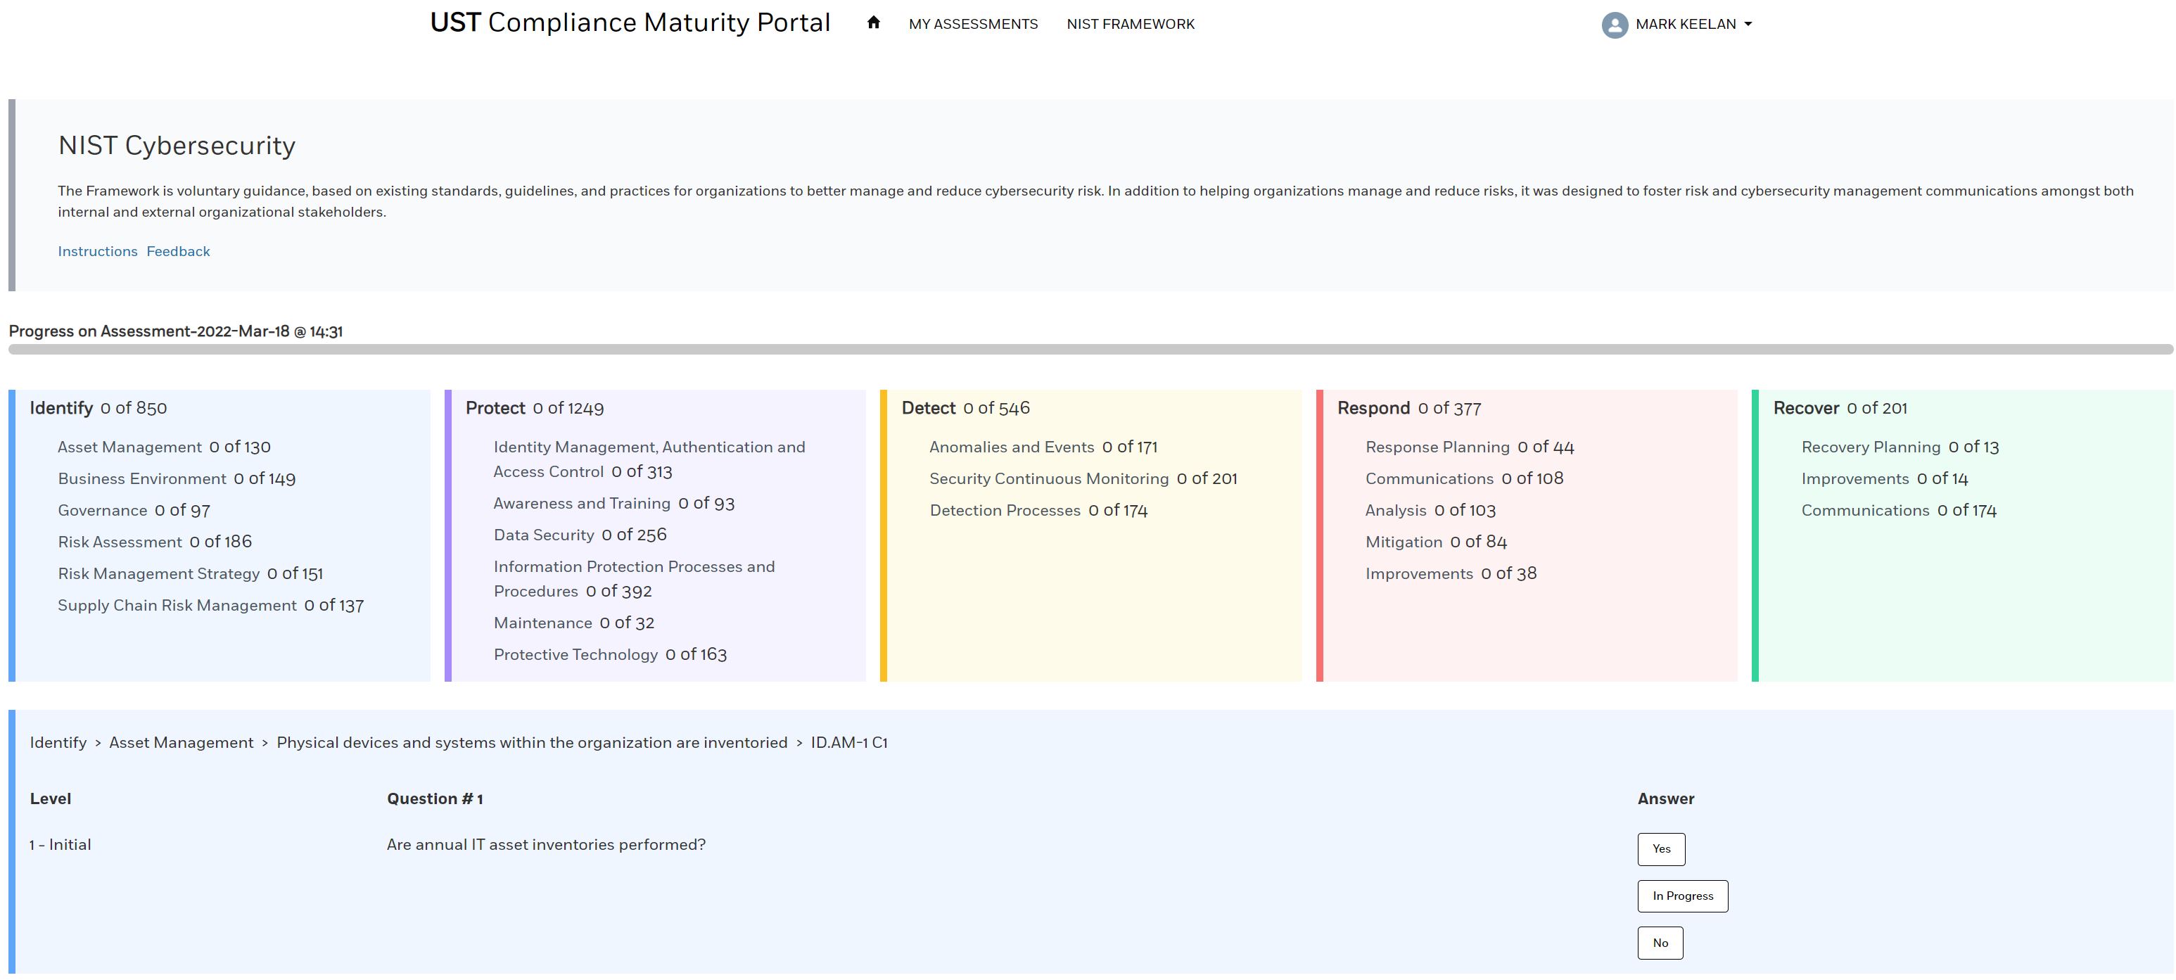Select Recovery Planning under Recover
The height and width of the screenshot is (980, 2176).
point(1870,447)
